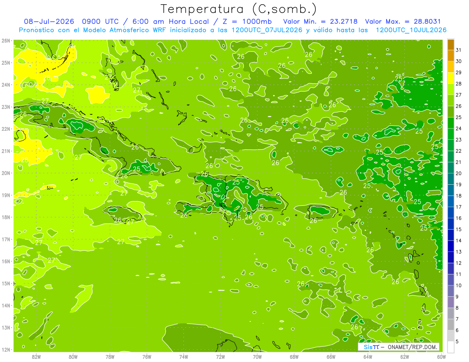The height and width of the screenshot is (362, 469).
Task: Click the '24' label on color scale
Action: click(458, 128)
